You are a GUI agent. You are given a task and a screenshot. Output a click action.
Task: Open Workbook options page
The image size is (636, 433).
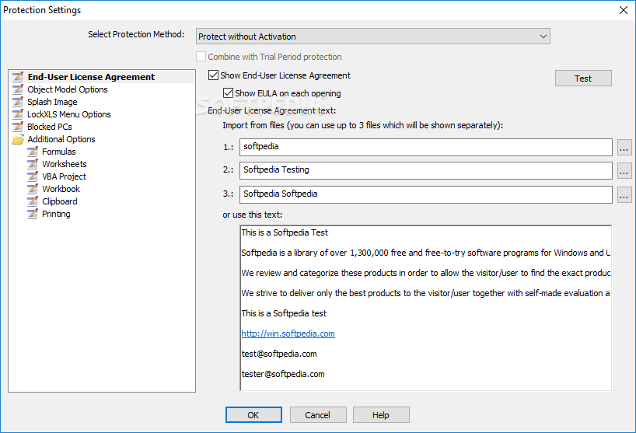point(61,189)
